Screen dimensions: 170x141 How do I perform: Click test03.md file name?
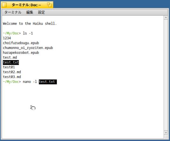[x=12, y=77]
